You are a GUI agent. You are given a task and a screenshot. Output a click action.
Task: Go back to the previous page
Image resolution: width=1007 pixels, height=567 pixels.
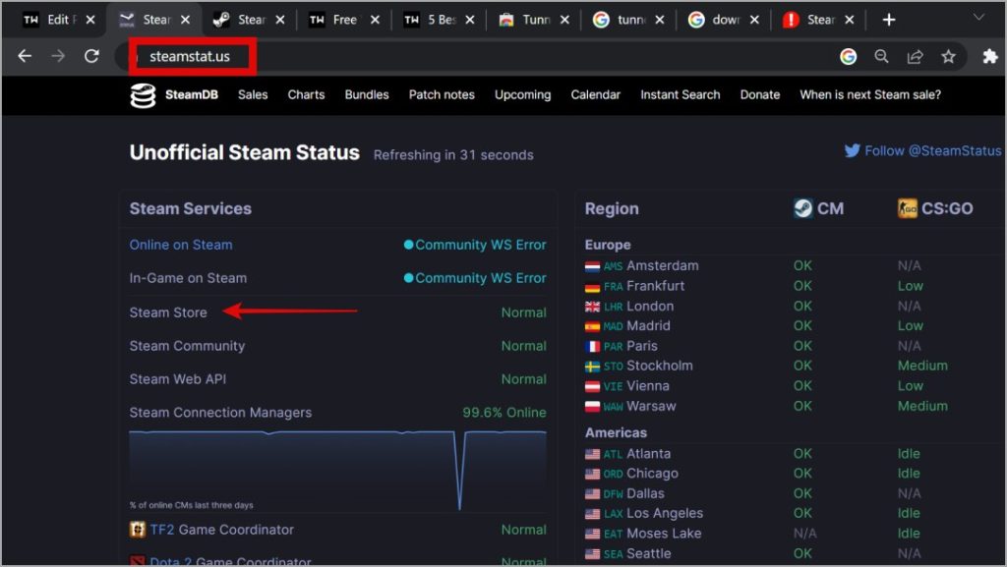[x=25, y=56]
